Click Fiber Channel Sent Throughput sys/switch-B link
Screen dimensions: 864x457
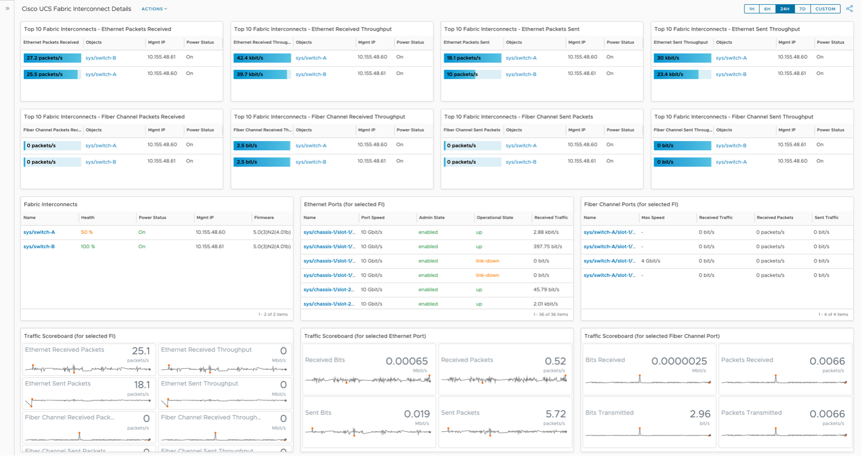(x=731, y=146)
